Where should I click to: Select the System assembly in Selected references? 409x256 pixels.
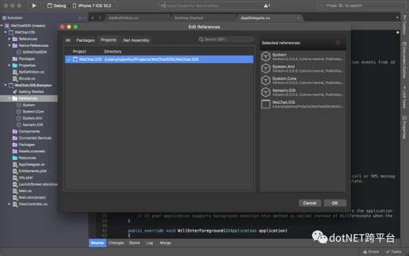tap(303, 56)
